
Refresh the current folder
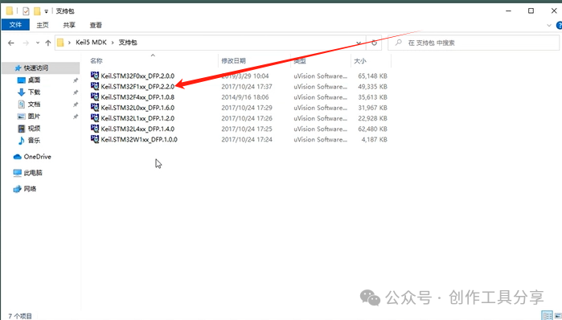374,43
